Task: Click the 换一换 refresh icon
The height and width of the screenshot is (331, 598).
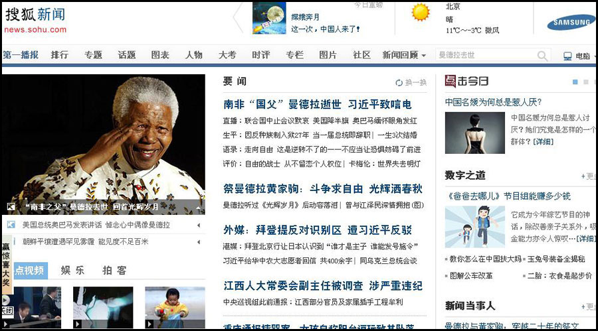Action: (399, 83)
